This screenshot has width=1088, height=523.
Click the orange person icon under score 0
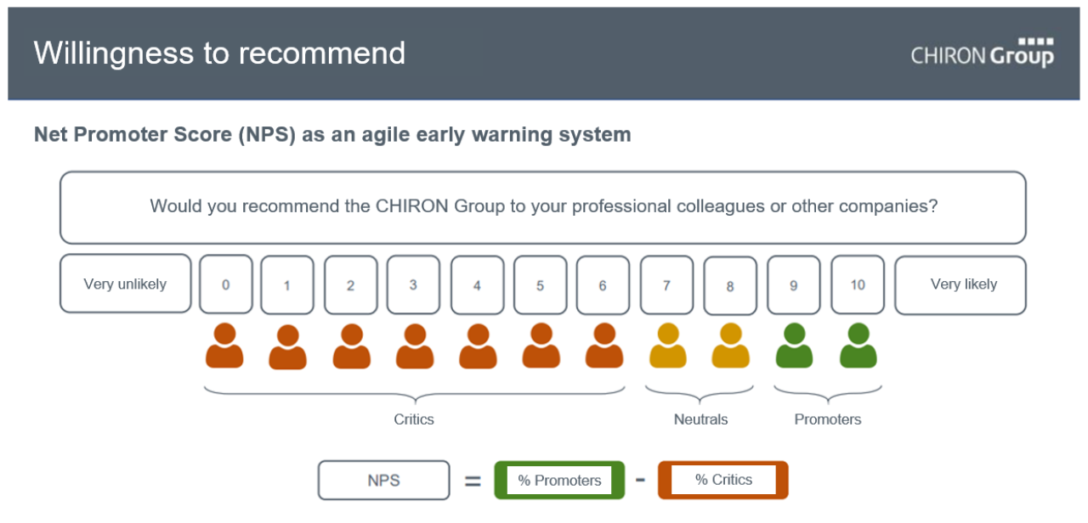[224, 346]
